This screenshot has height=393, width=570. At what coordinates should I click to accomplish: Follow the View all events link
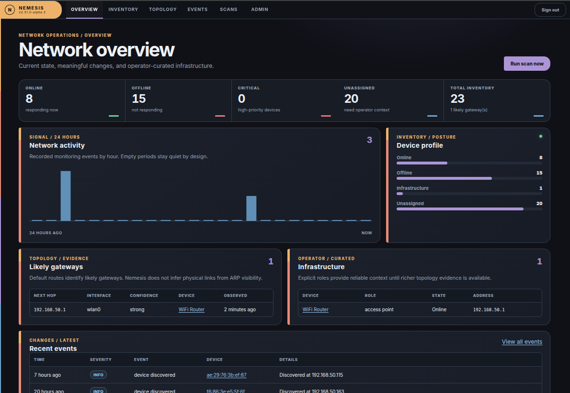pyautogui.click(x=522, y=341)
